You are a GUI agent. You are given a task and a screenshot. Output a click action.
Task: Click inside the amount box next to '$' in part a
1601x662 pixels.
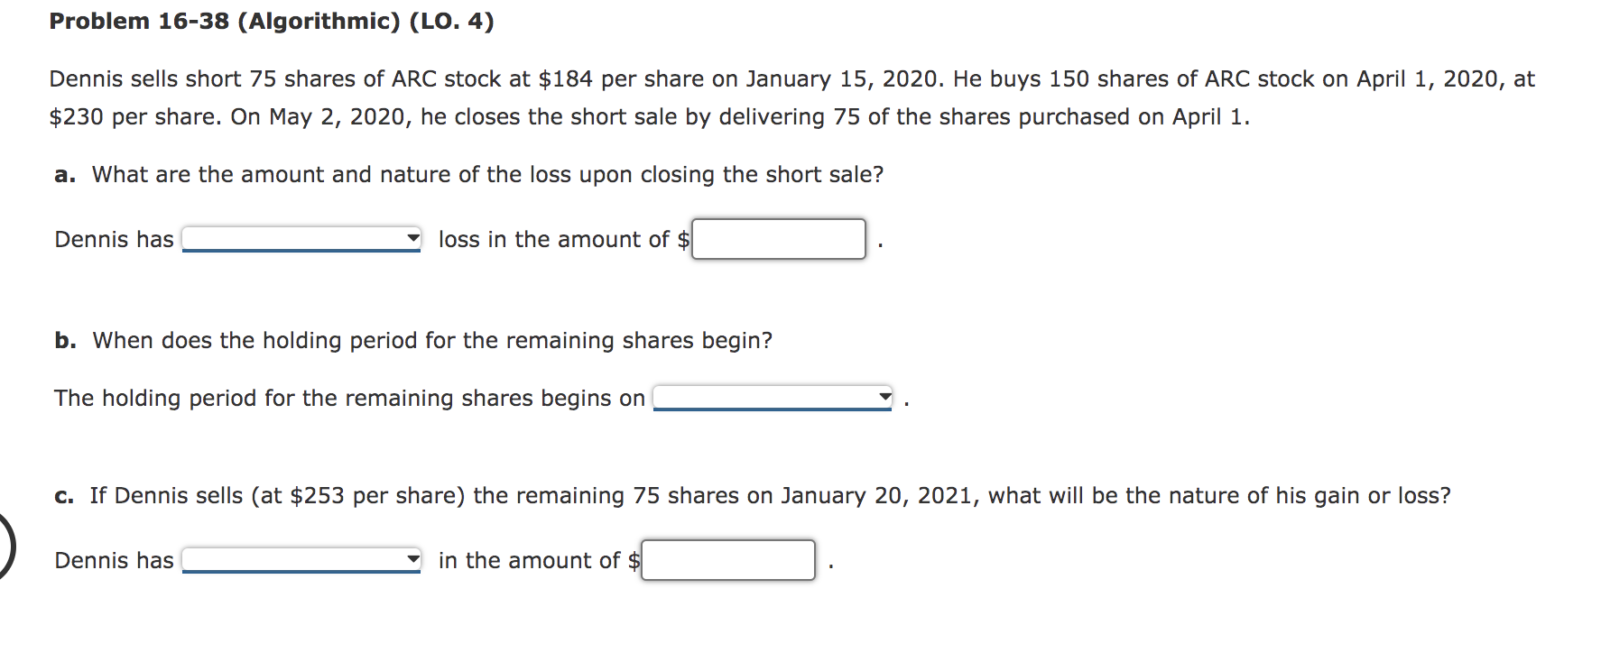coord(778,238)
